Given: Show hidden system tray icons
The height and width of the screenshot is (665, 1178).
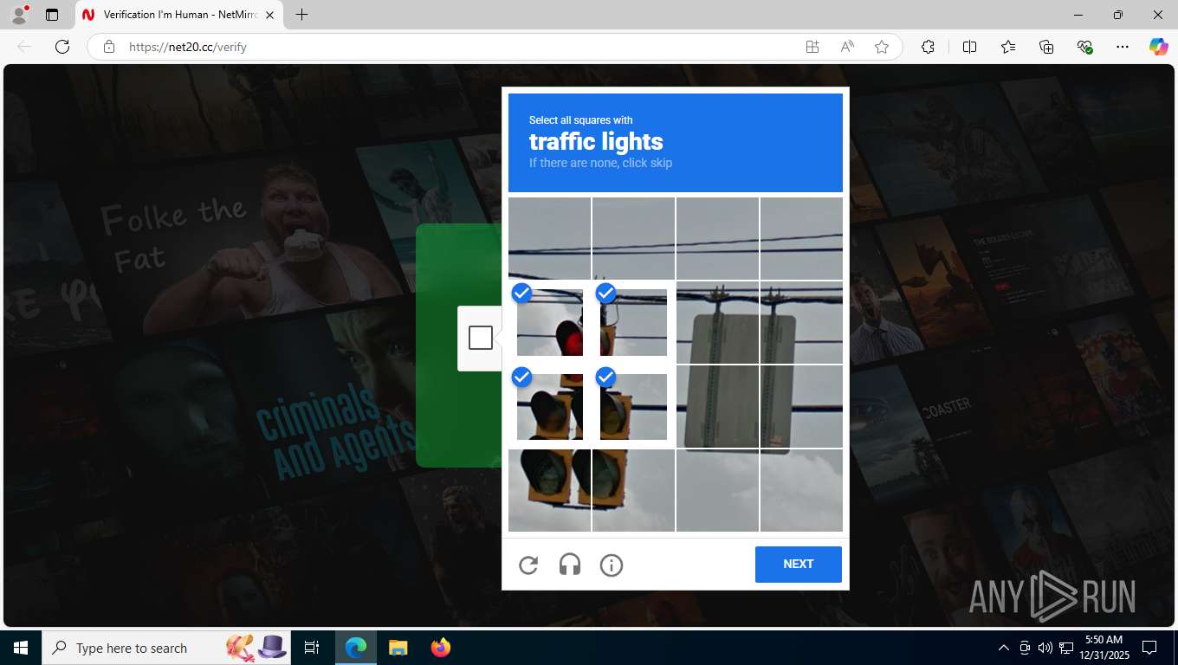Looking at the screenshot, I should tap(1004, 648).
